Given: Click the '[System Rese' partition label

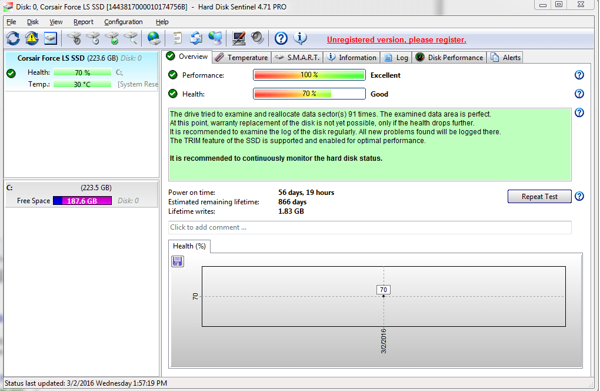Looking at the screenshot, I should (x=138, y=84).
